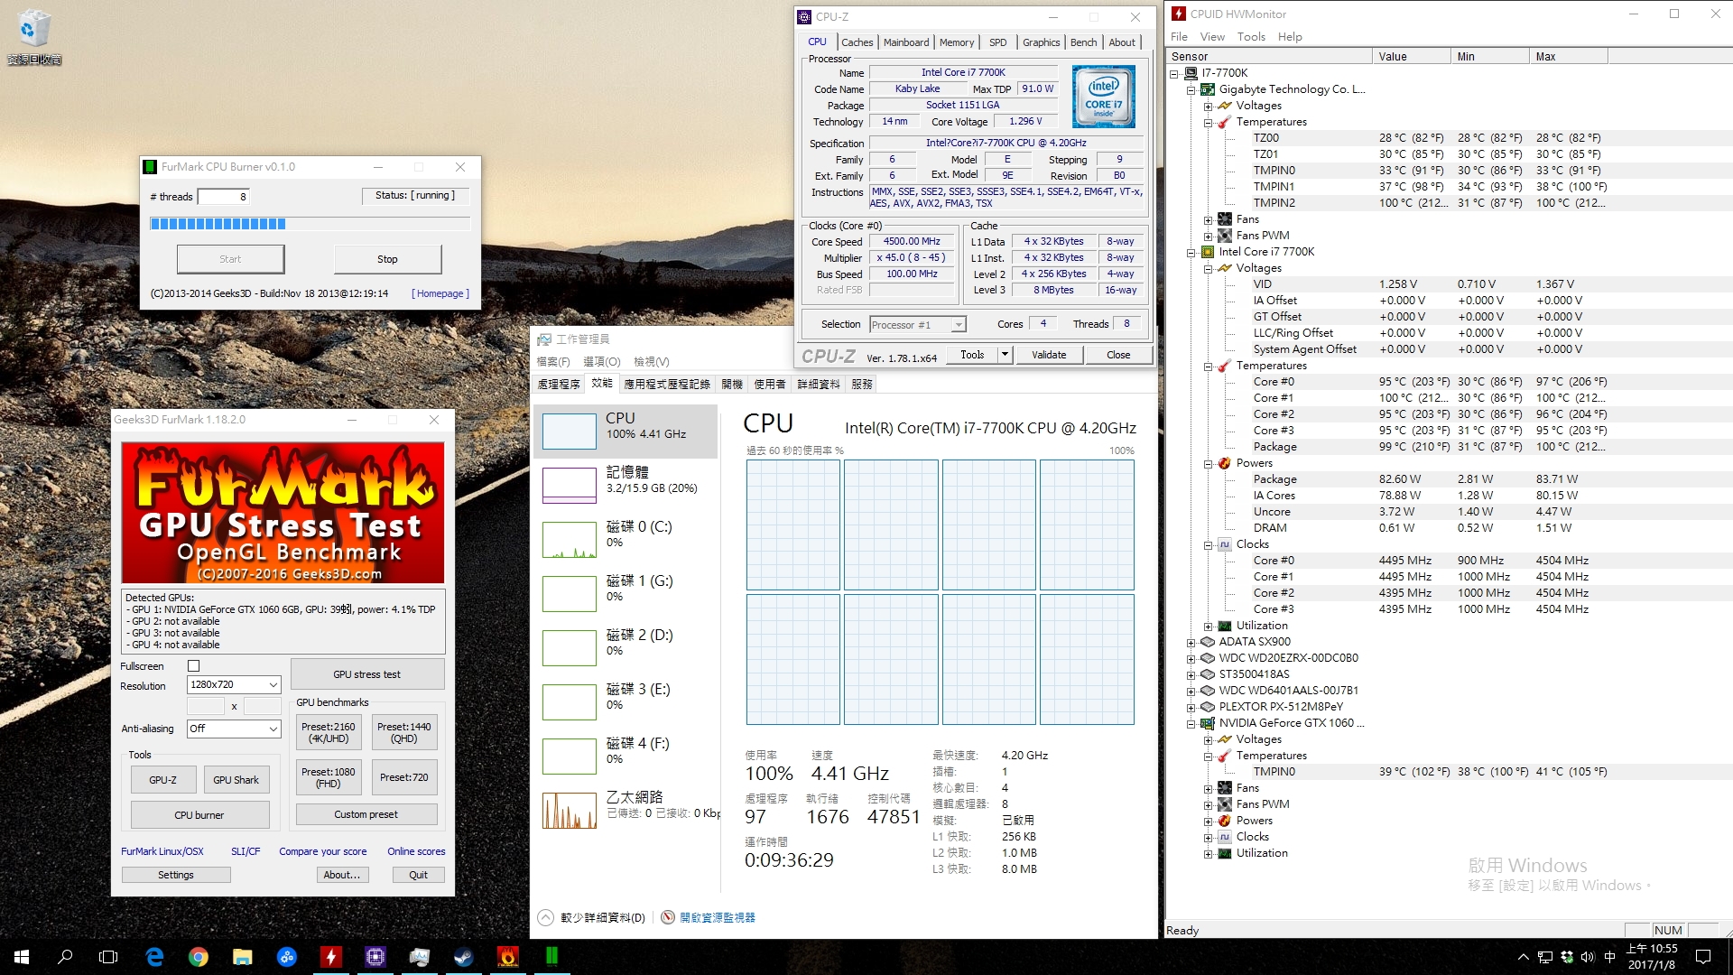Toggle the Fullscreen checkbox in FurMark
Image resolution: width=1733 pixels, height=975 pixels.
193,666
